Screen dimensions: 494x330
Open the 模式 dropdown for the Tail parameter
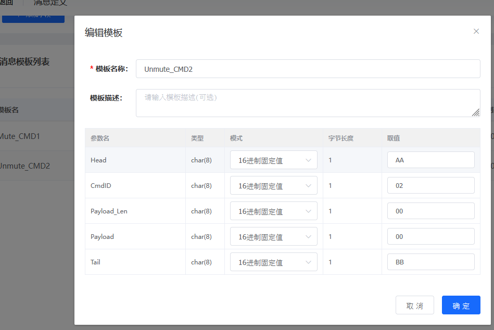(273, 262)
